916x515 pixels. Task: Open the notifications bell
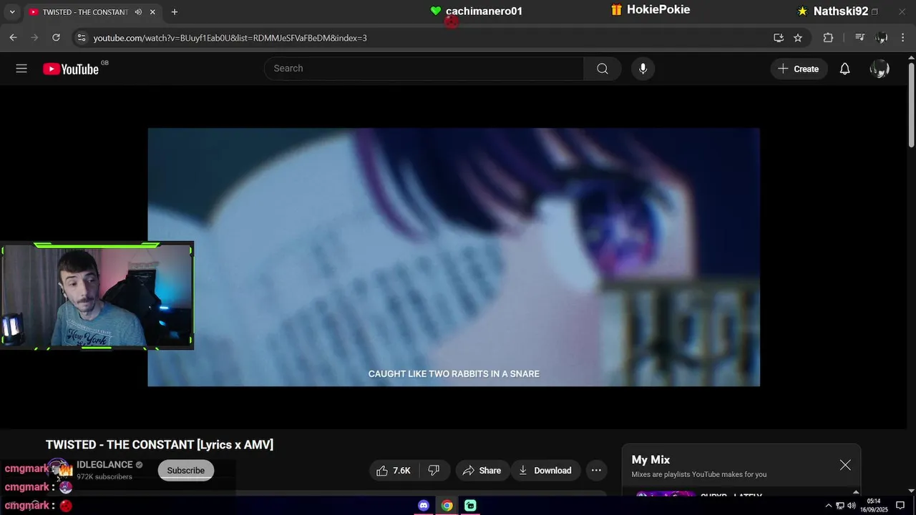coord(844,69)
